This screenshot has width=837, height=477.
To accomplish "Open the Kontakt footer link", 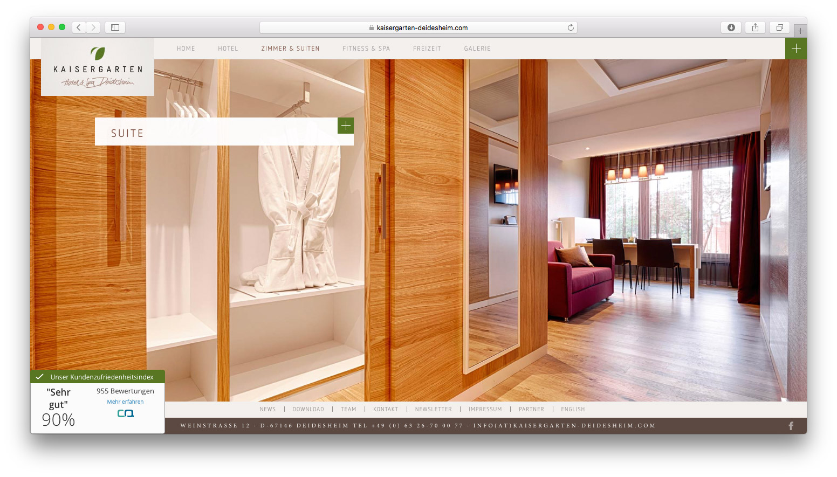I will click(386, 410).
